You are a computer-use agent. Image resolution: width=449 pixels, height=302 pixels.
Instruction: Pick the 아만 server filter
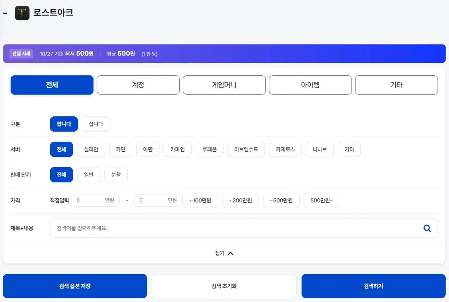[x=148, y=149]
